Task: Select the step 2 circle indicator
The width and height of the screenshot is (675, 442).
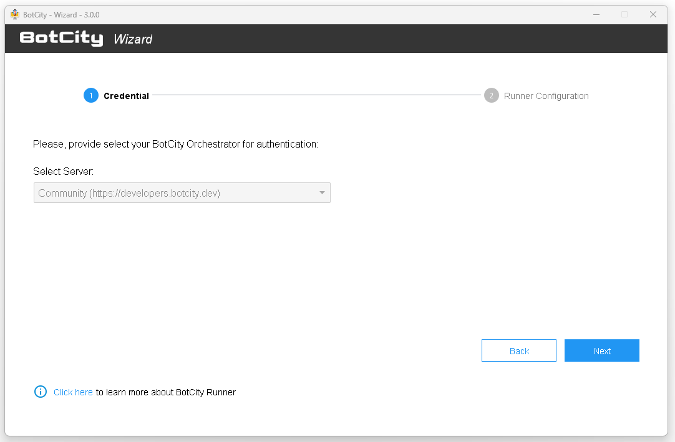Action: tap(492, 96)
